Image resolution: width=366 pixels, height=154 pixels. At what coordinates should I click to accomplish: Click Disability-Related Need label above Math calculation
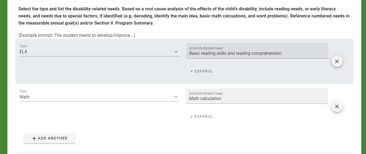[206, 93]
